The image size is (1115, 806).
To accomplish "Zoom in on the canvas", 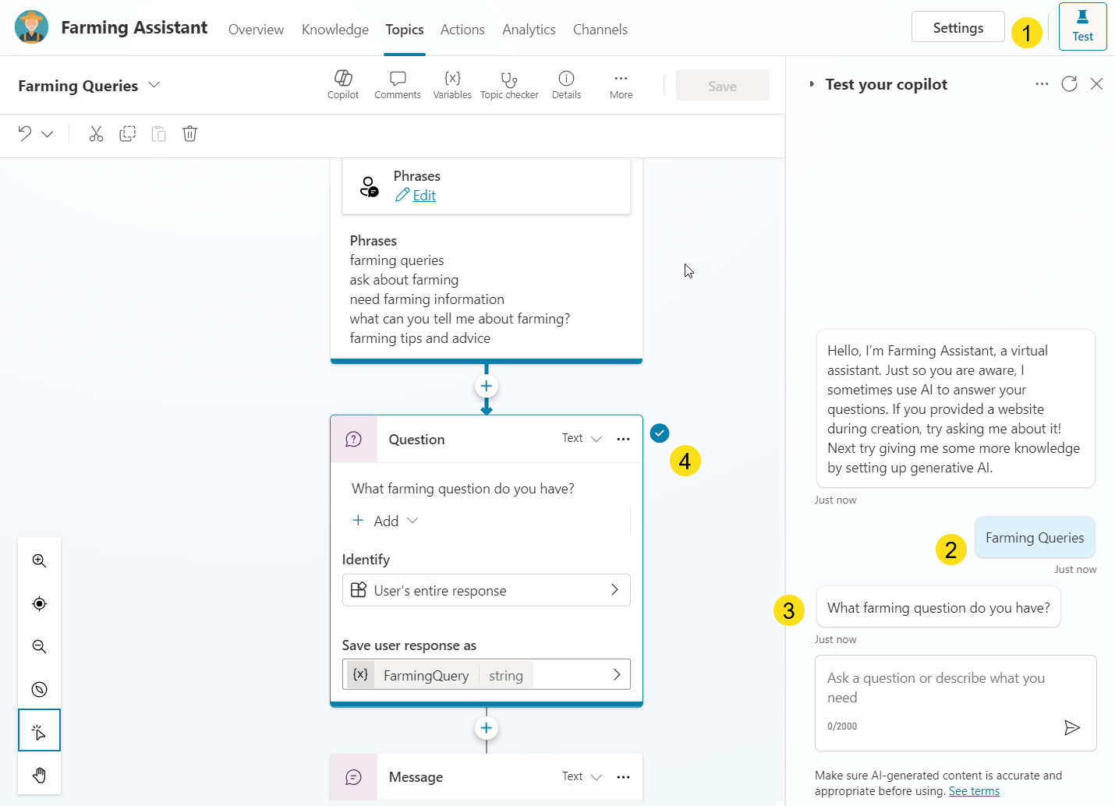I will (39, 560).
